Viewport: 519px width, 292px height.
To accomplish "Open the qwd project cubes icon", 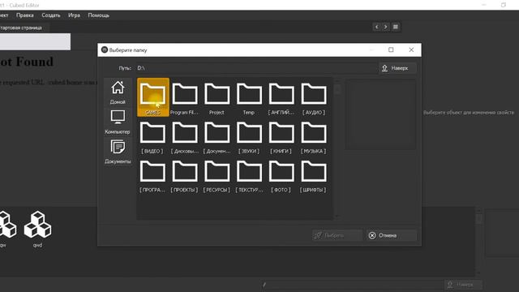I will click(38, 229).
